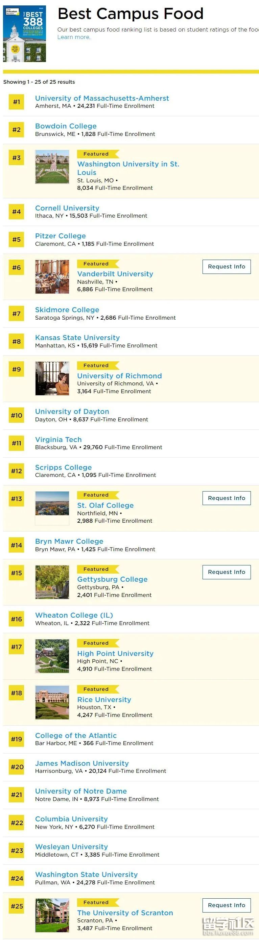Click Rice University building thumbnail

coord(52,702)
